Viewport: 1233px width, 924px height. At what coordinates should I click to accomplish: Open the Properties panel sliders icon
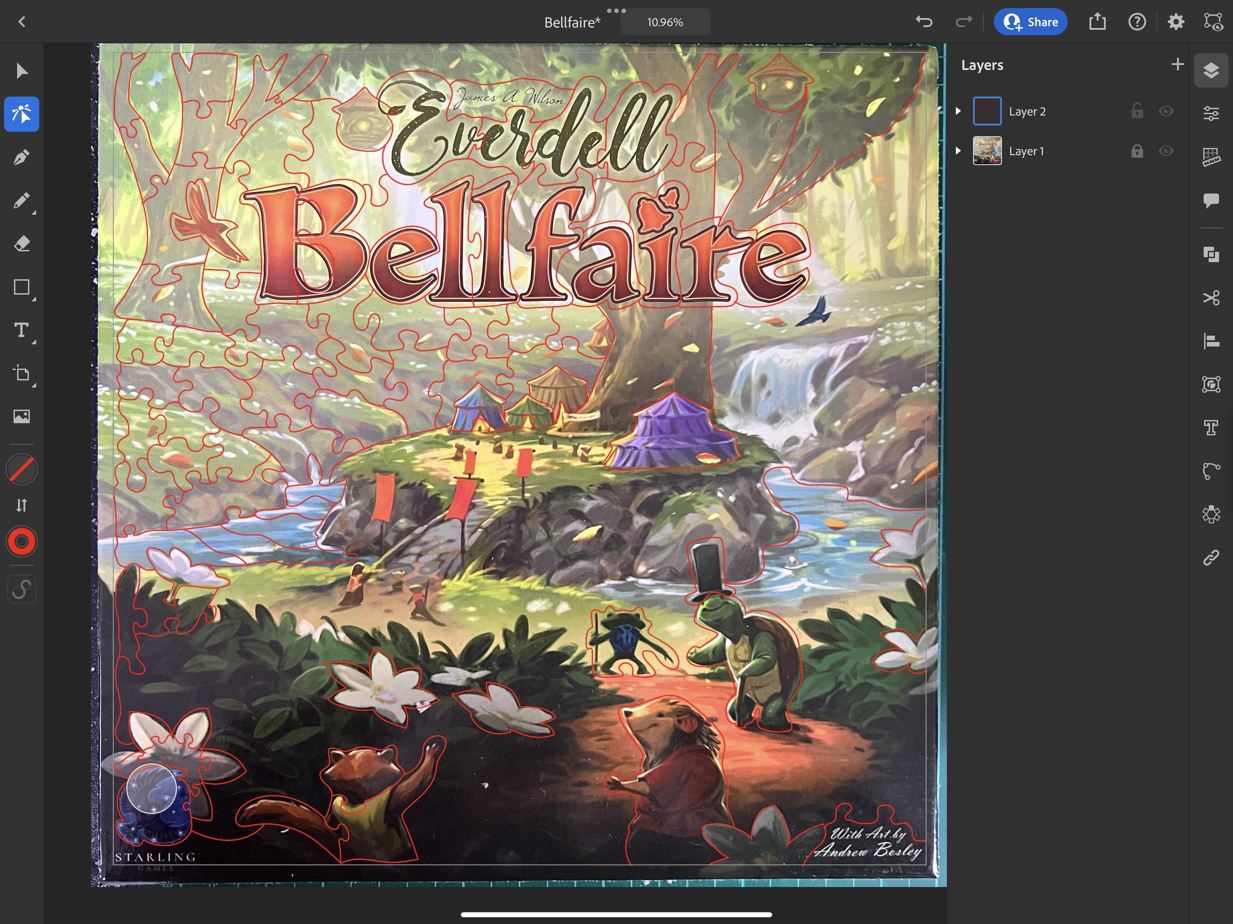click(1211, 113)
